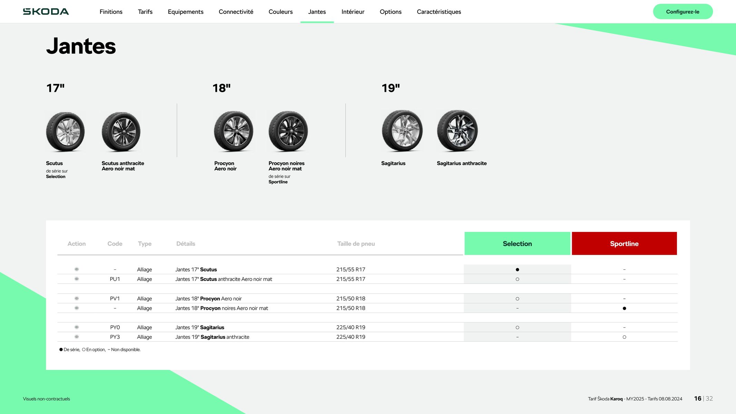Go to the Equipements tab

186,12
